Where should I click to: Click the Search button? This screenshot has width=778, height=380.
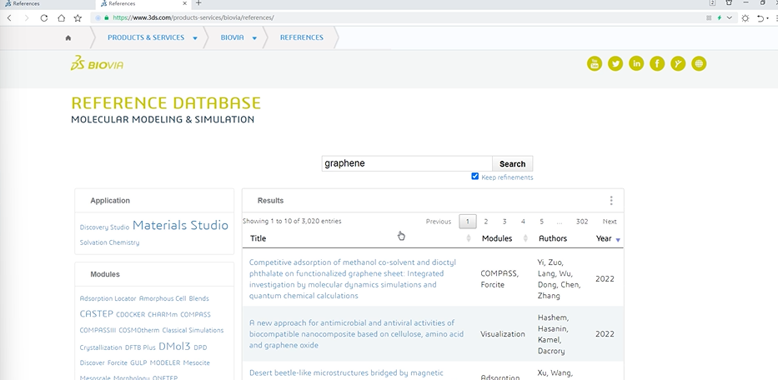click(513, 163)
